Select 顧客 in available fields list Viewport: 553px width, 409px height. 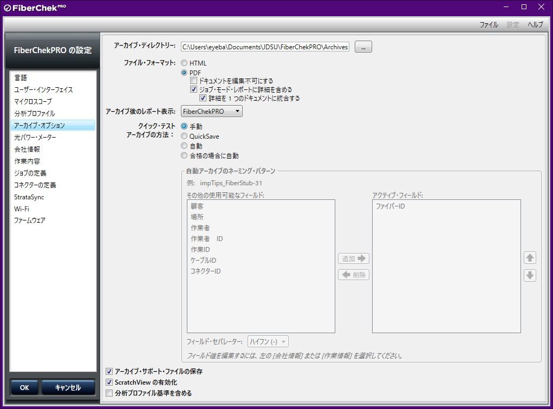click(x=261, y=206)
